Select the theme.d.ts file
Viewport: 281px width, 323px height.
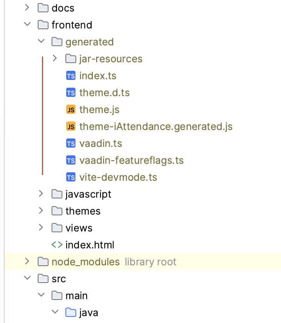pyautogui.click(x=104, y=93)
